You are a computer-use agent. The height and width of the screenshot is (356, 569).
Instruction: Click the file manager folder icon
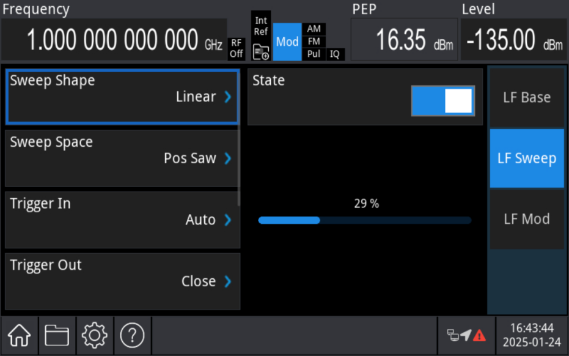(x=57, y=335)
